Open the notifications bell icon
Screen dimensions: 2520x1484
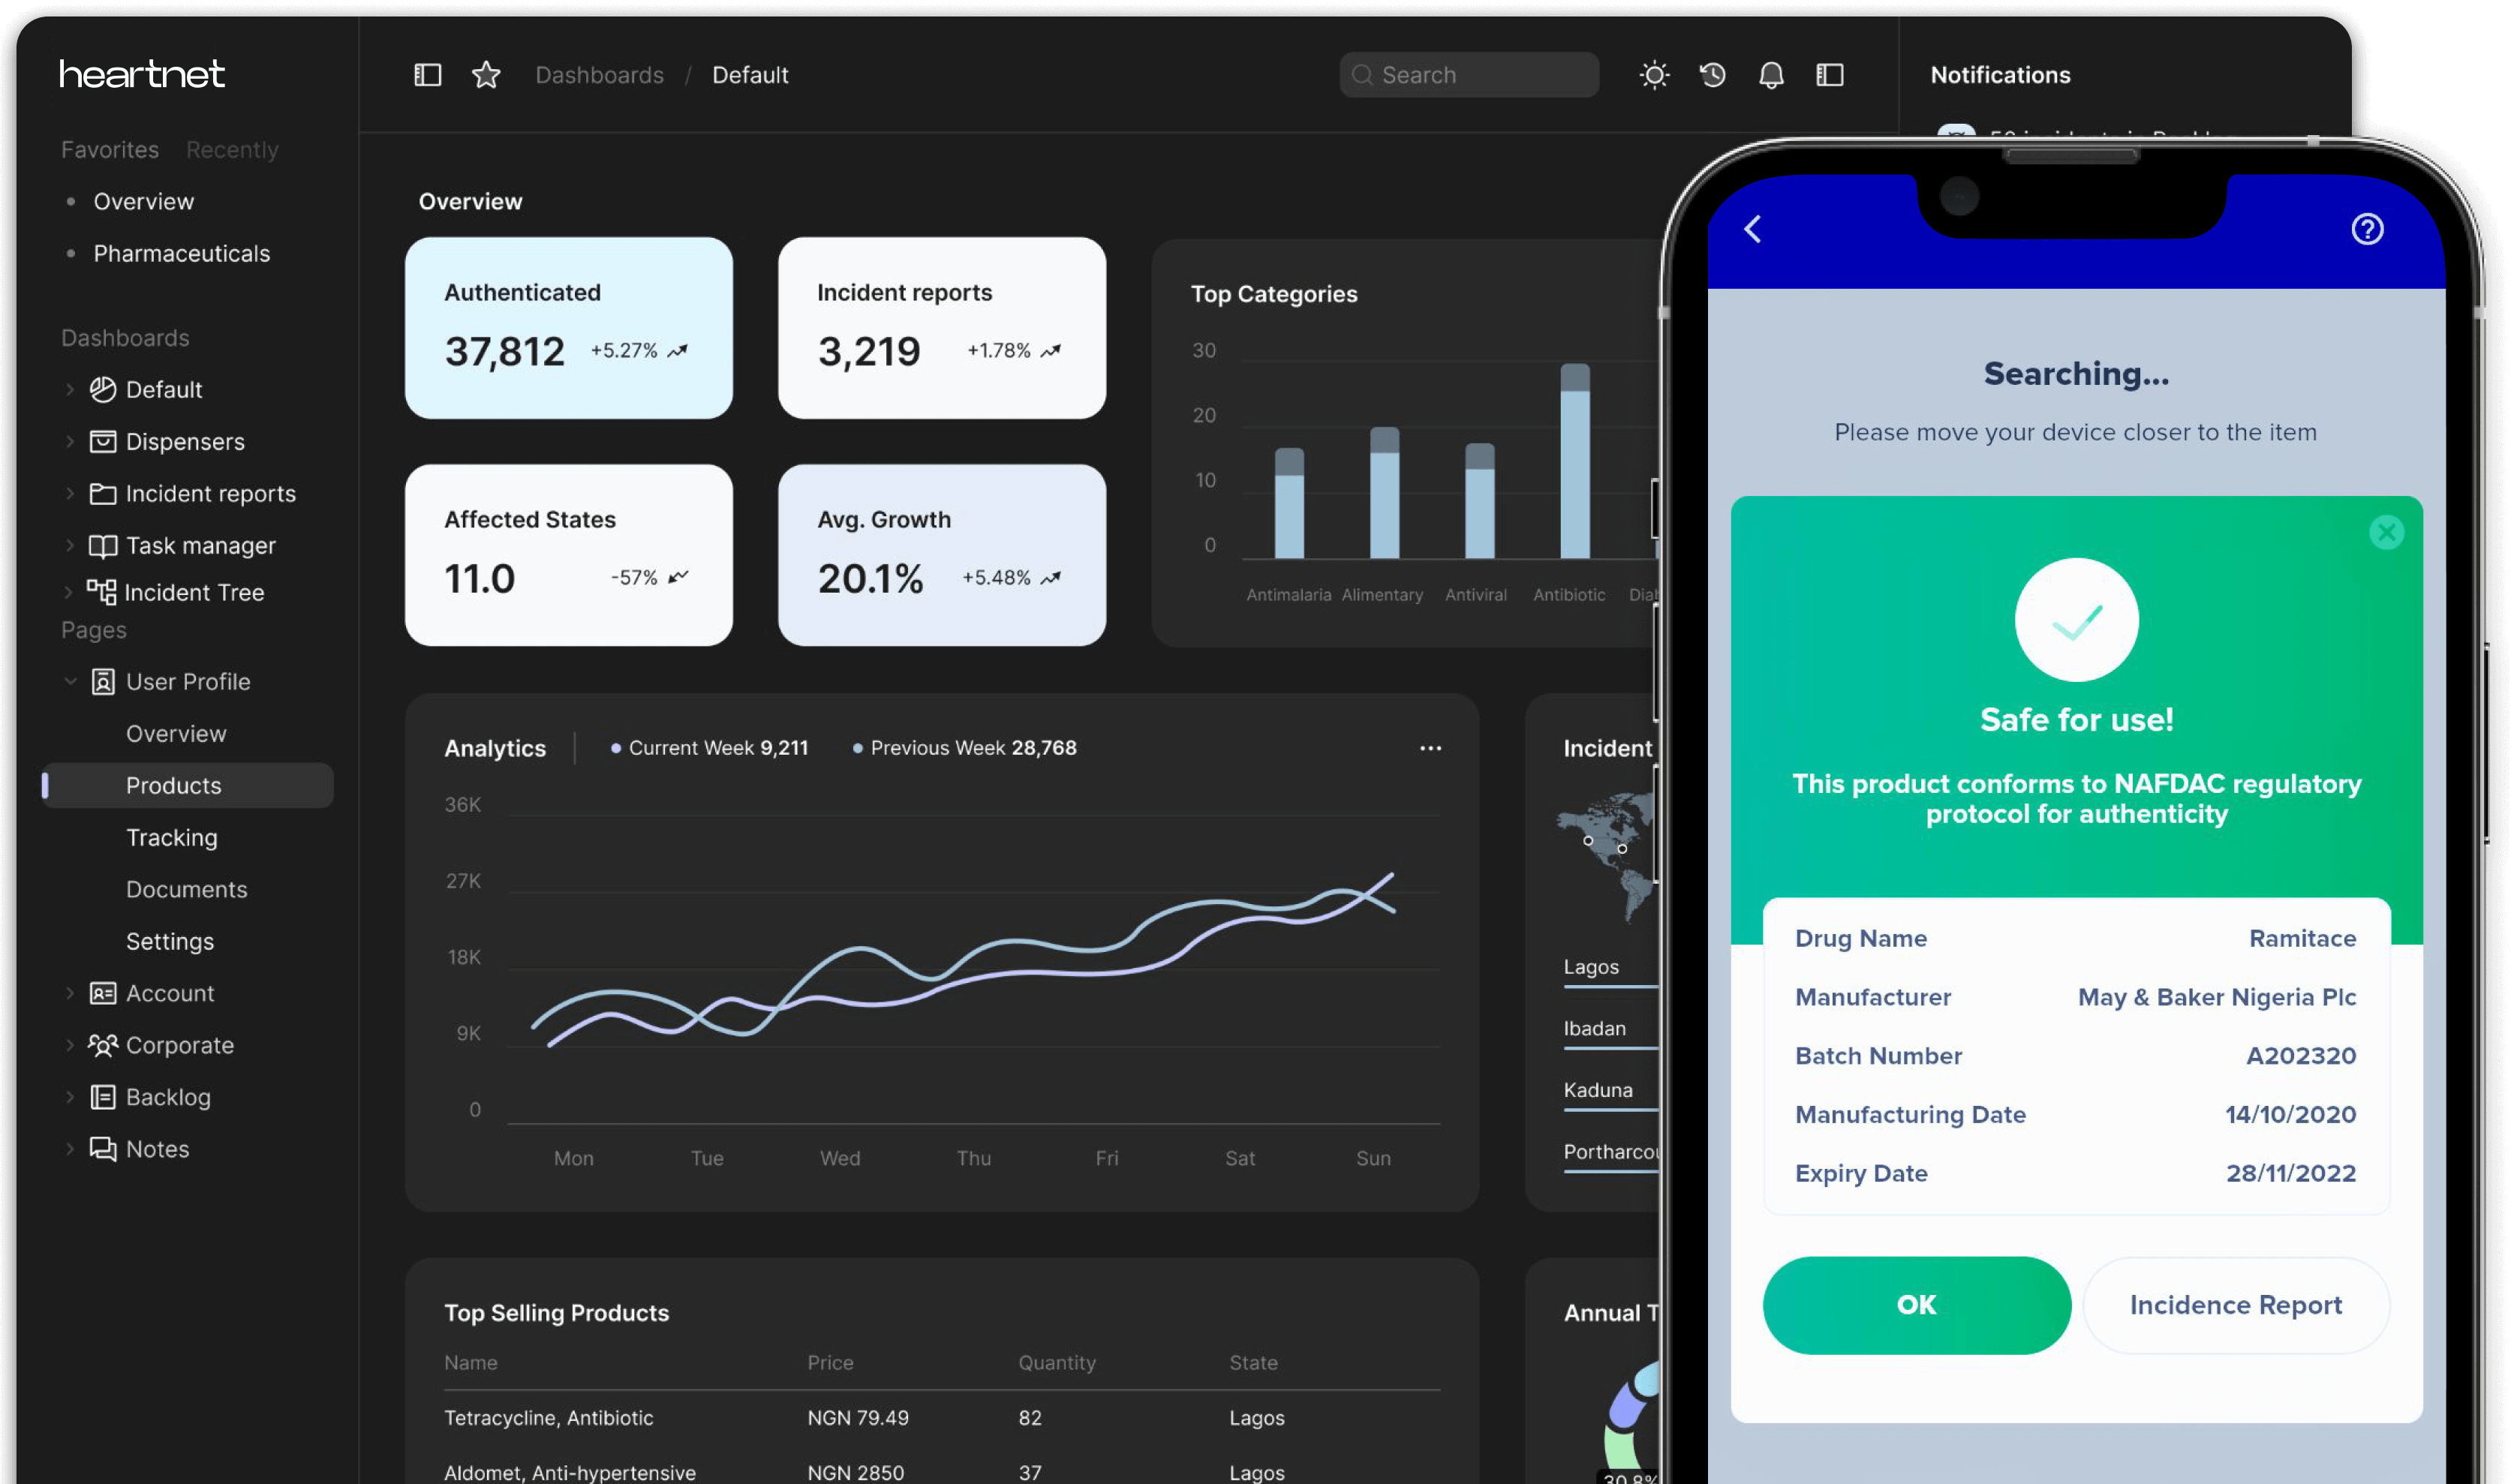(1771, 75)
